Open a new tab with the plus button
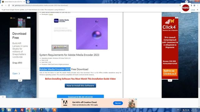200x112 pixels. tap(28, 2)
